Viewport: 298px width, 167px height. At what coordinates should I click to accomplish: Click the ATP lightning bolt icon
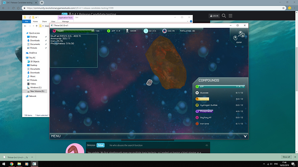(x=108, y=31)
